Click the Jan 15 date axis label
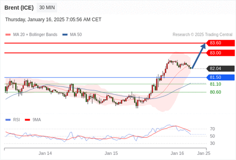236x160 pixels. coord(111,153)
